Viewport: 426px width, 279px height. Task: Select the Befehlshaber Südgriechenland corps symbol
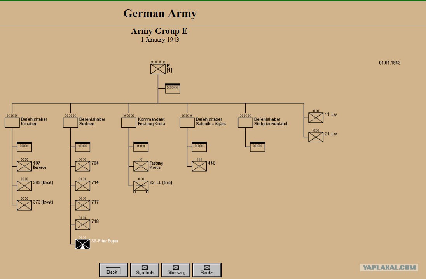pos(245,122)
